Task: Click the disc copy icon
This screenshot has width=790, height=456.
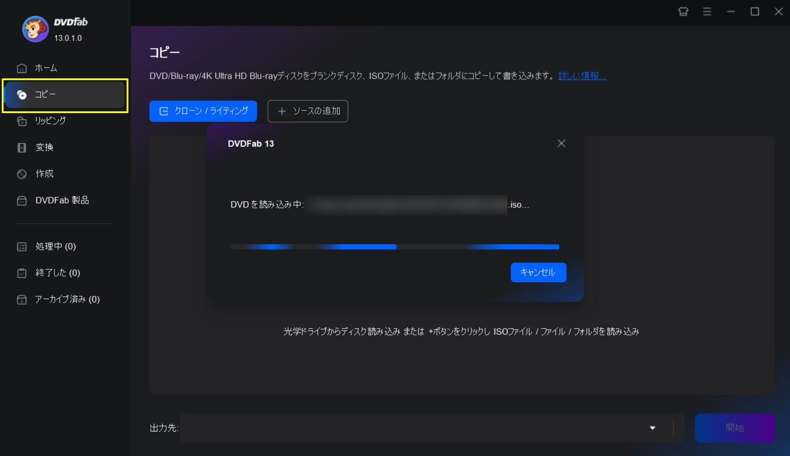Action: 22,94
